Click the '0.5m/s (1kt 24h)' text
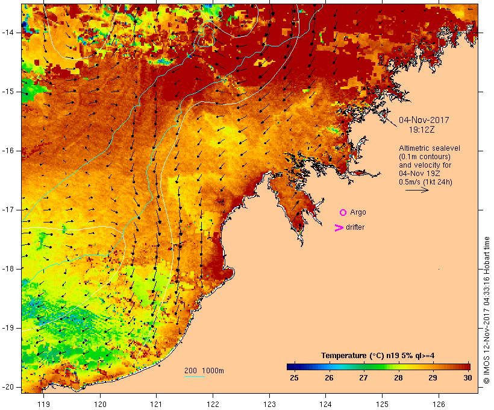This screenshot has width=494, height=410. 425,182
